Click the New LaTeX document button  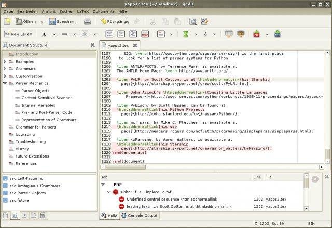click(19, 34)
